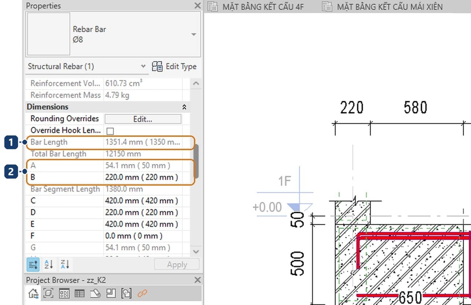Sort properties alphabetically A to Z
Image resolution: width=471 pixels, height=305 pixels.
(x=49, y=264)
